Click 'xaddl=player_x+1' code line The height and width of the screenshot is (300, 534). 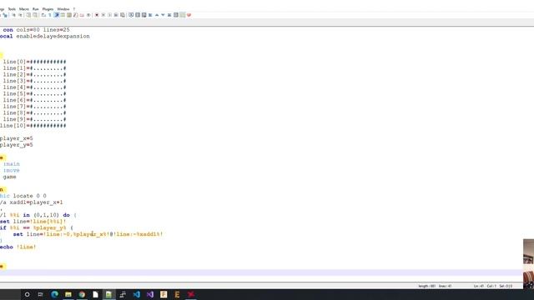[36, 202]
